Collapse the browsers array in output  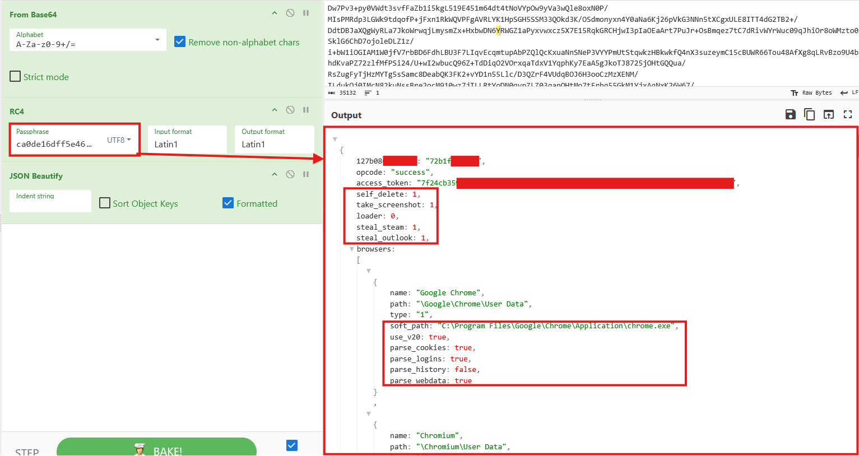coord(352,249)
